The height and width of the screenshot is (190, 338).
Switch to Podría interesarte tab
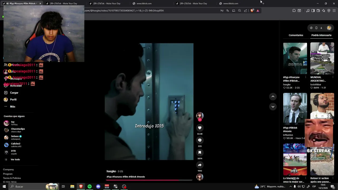click(x=321, y=35)
